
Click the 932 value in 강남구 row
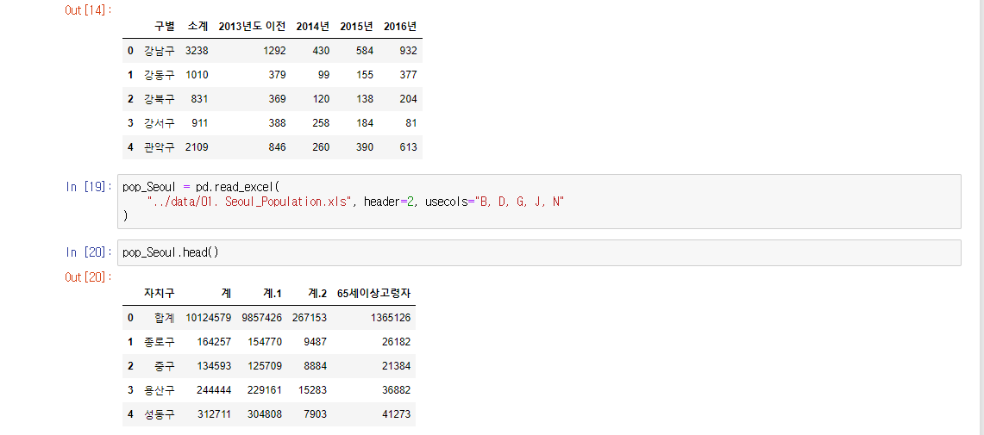[x=408, y=51]
